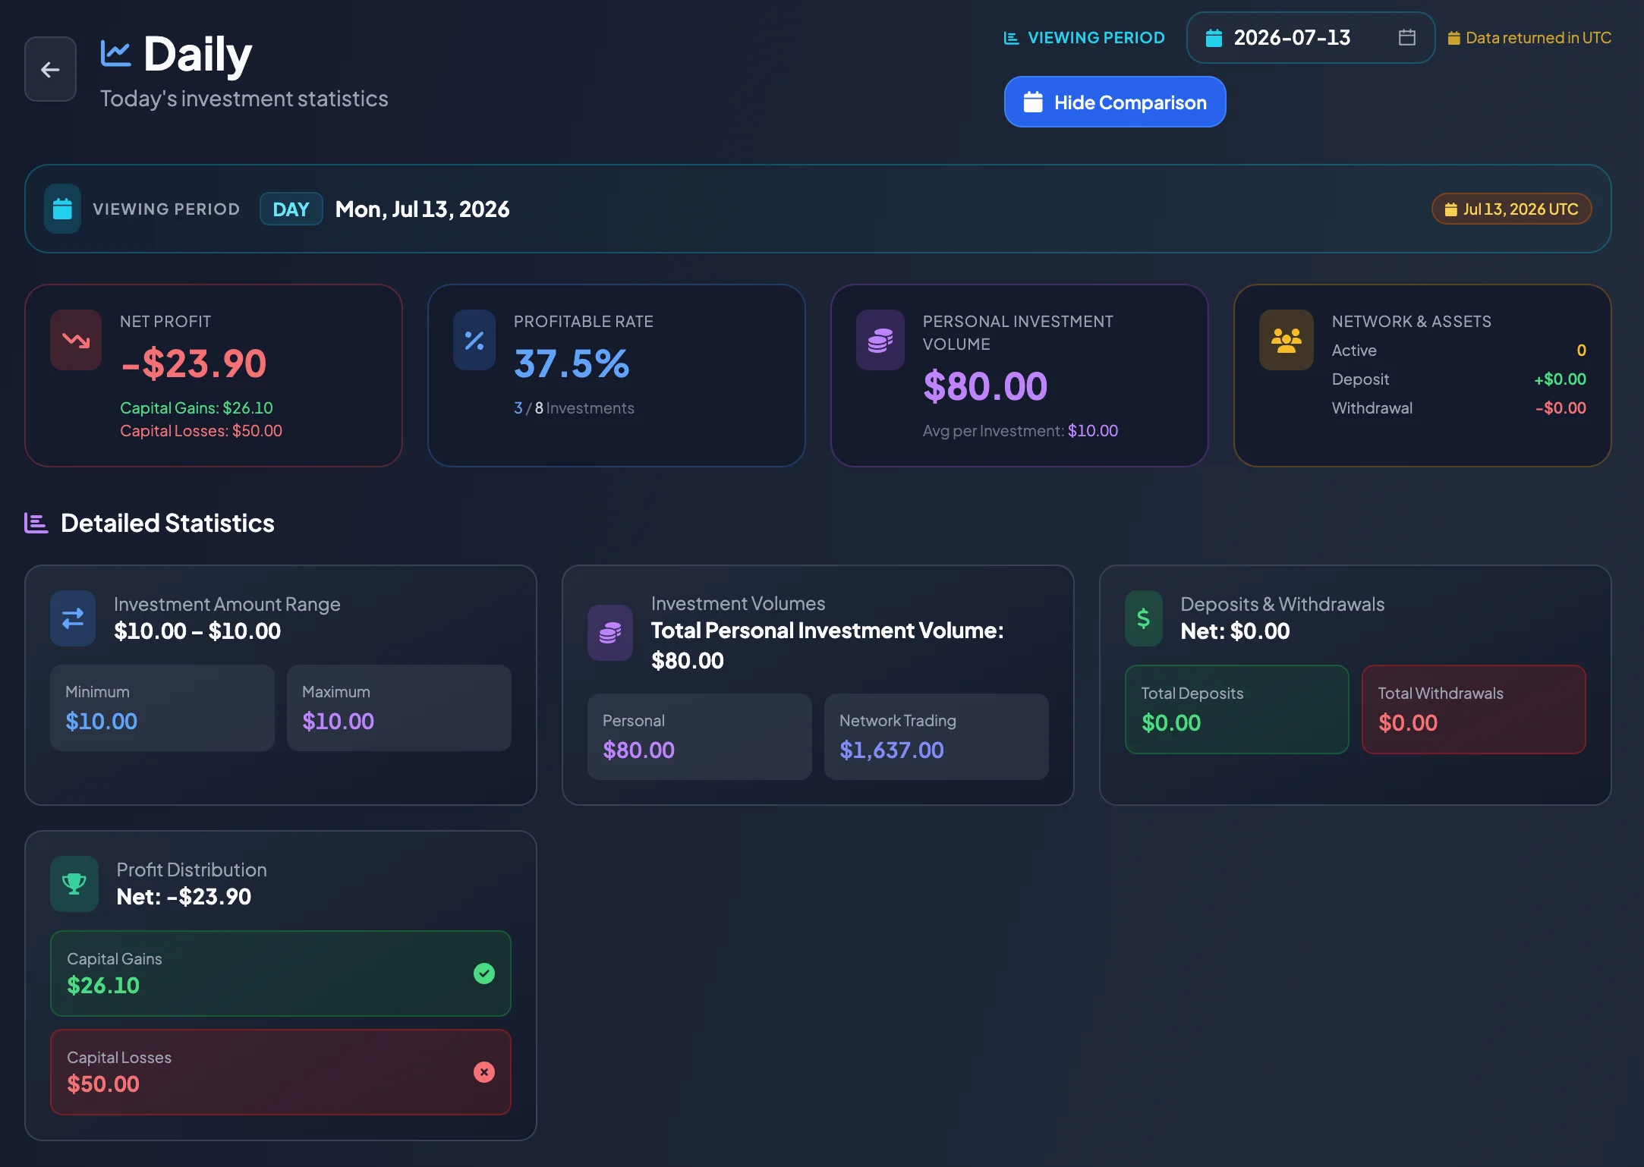
Task: Click the Network Trading $1,637.00 tile
Action: 937,737
